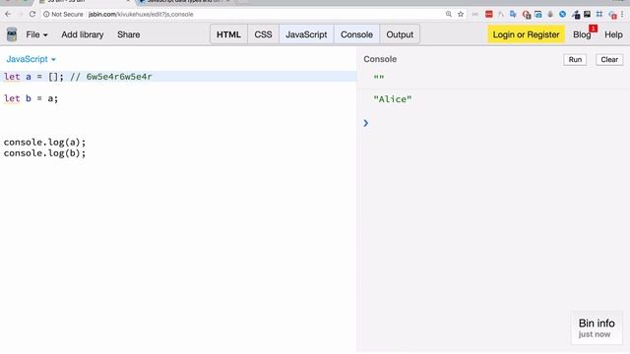Click the console prompt chevron
Screen dimensions: 630x354
365,123
